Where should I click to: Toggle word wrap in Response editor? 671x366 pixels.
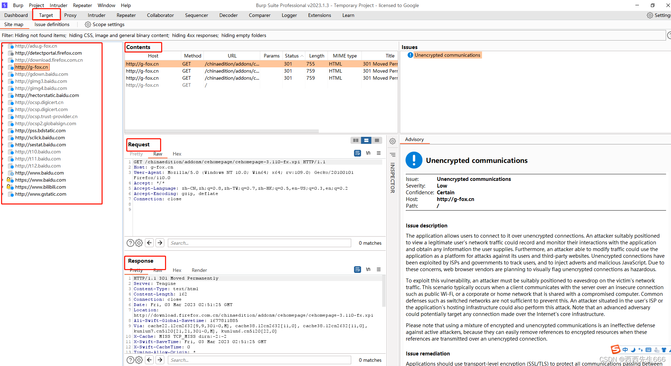pos(358,269)
